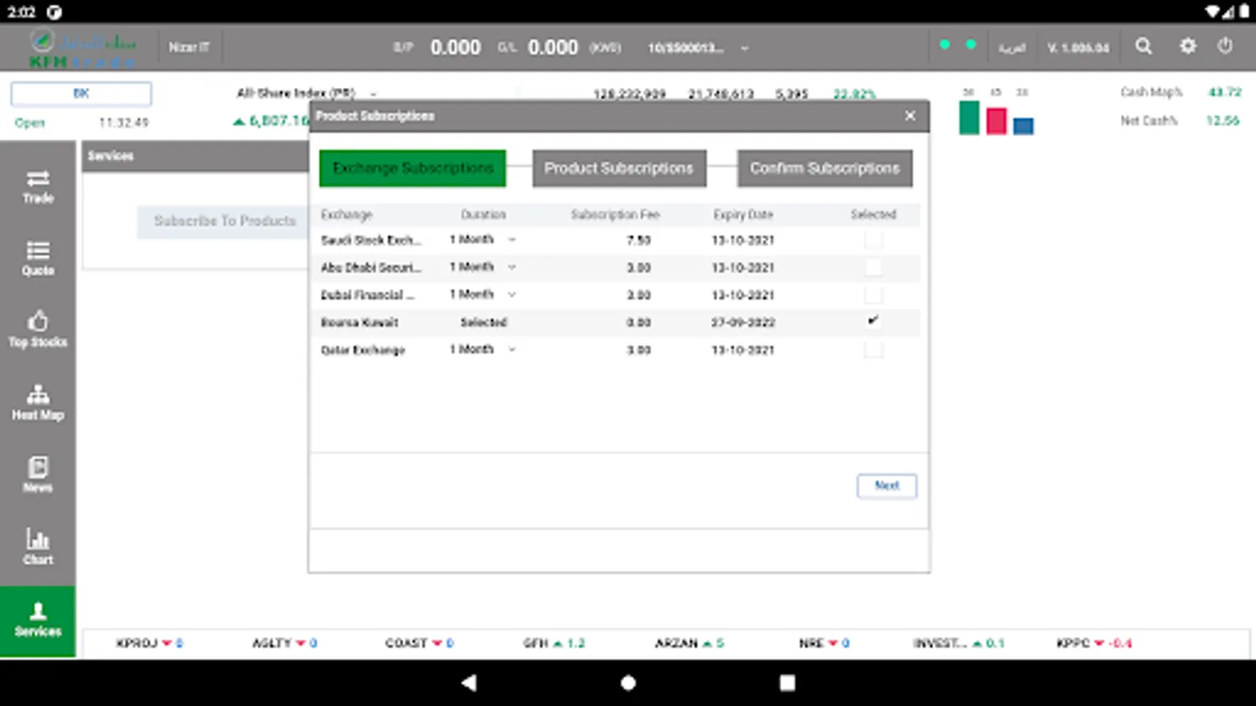Click the Cash Map% value 43.72
The height and width of the screenshot is (706, 1256).
(1225, 92)
